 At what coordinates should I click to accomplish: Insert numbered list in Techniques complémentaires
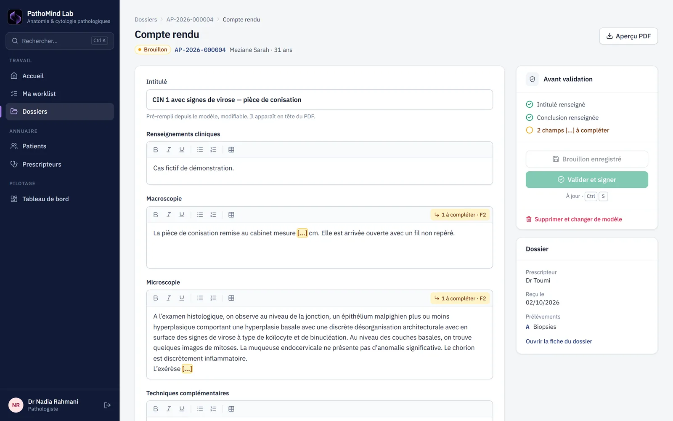coord(213,409)
